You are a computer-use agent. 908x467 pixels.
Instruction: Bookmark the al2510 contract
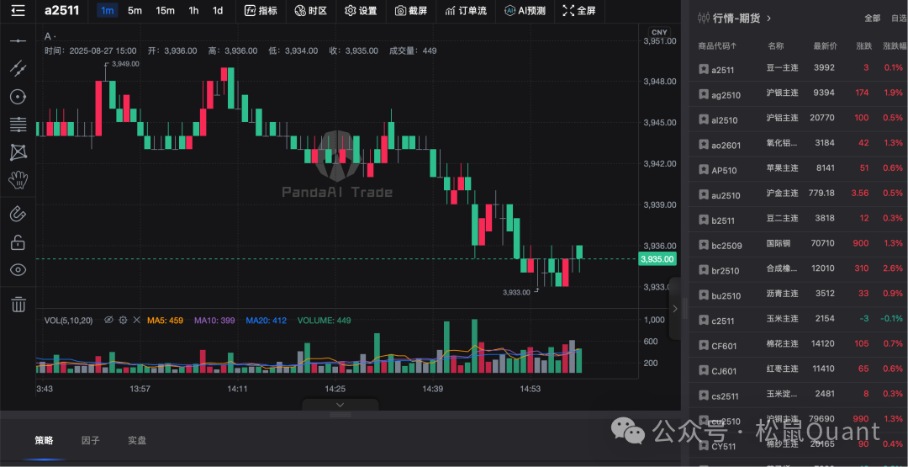coord(703,120)
